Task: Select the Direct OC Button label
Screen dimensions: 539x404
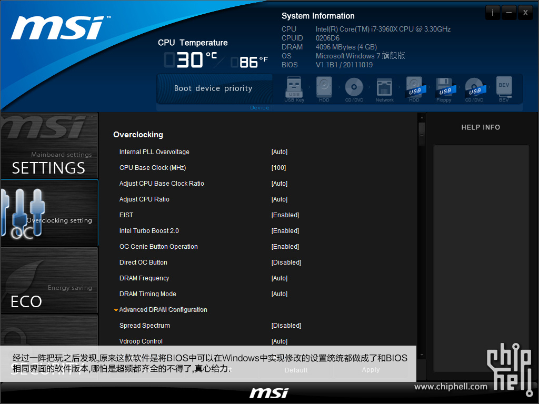Action: click(143, 262)
